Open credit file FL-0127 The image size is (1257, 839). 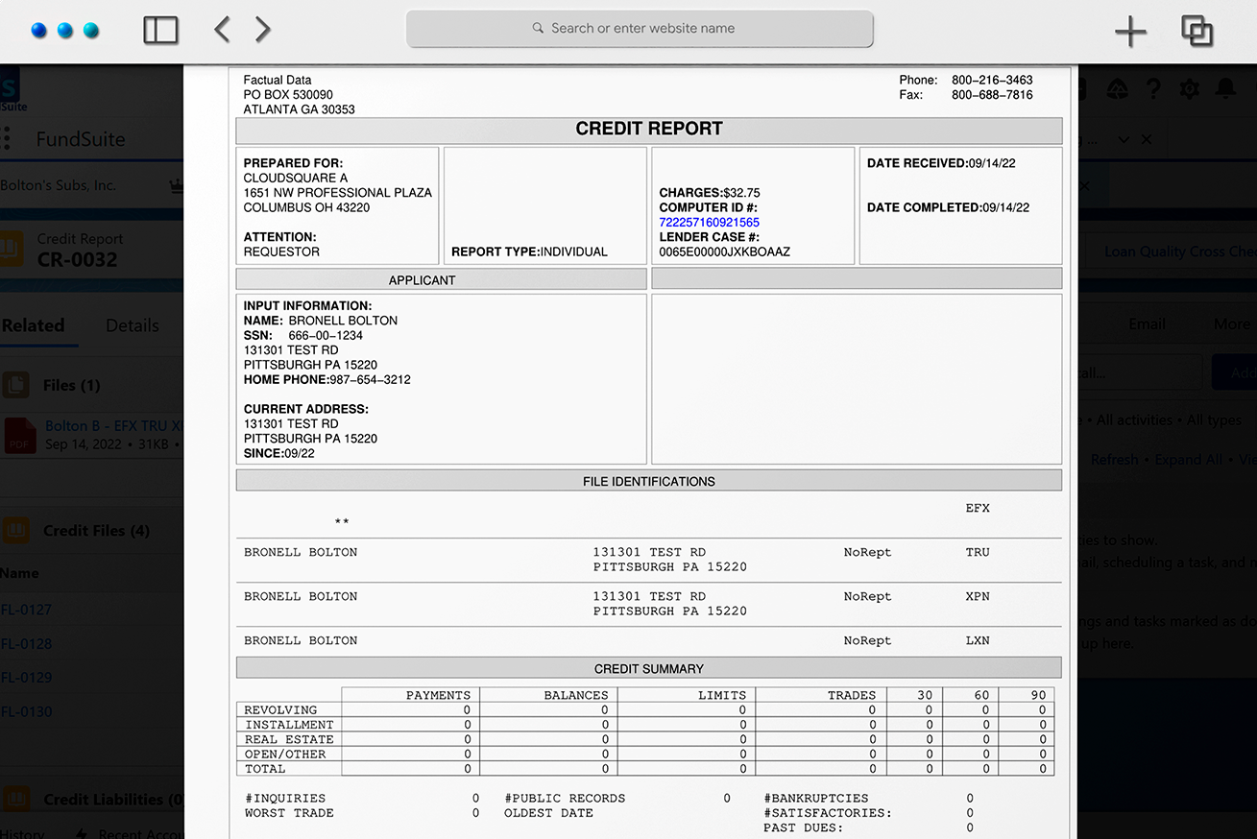[x=27, y=610]
